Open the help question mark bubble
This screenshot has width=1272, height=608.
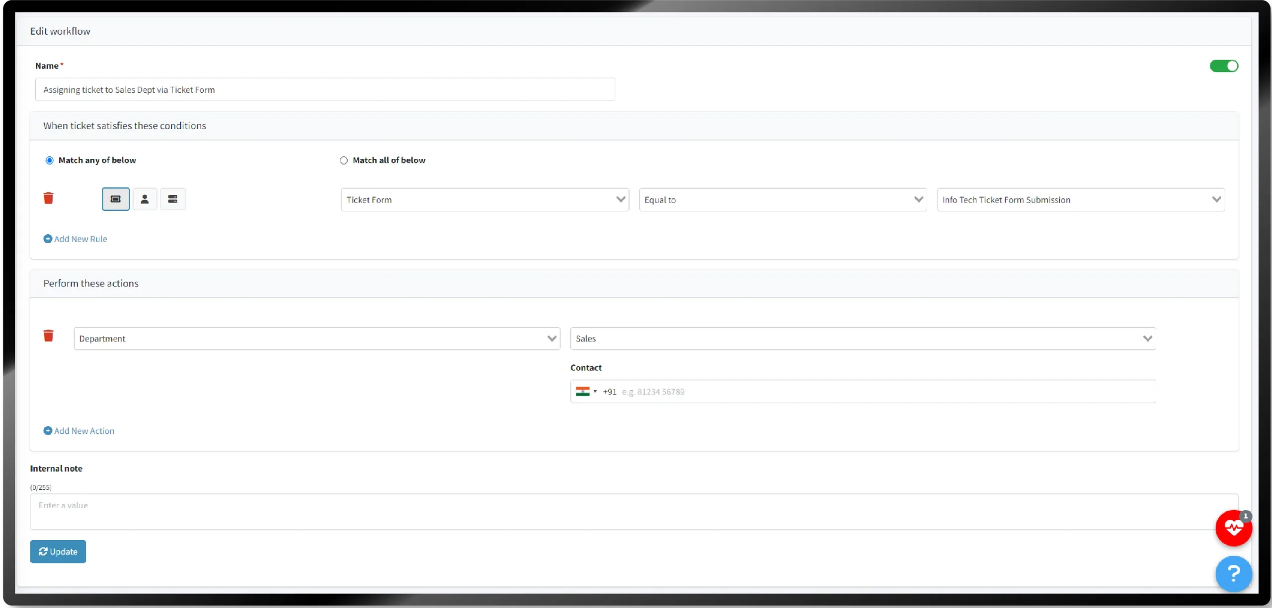(1234, 574)
